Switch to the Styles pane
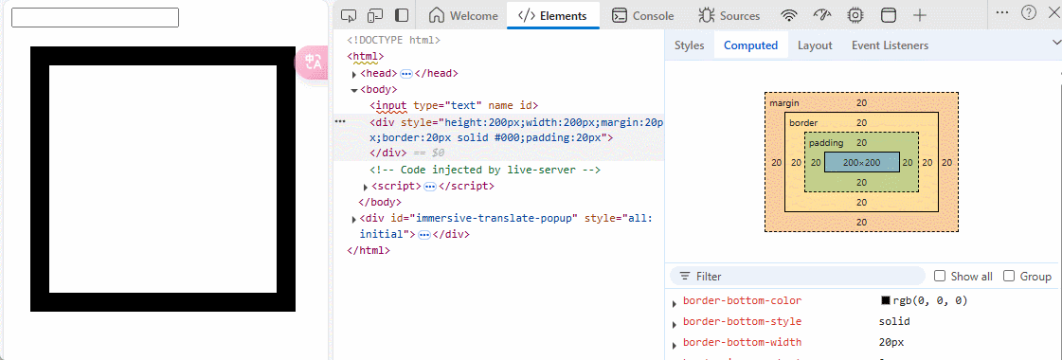This screenshot has height=360, width=1062. (689, 45)
